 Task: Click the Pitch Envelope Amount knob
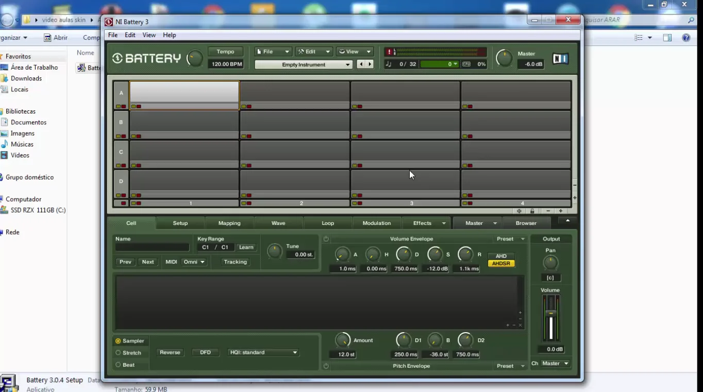343,340
